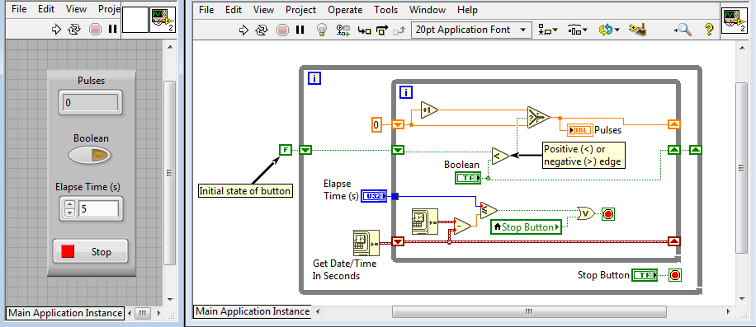Toggle Retain Wire Values button
This screenshot has height=327, width=756.
(x=343, y=30)
